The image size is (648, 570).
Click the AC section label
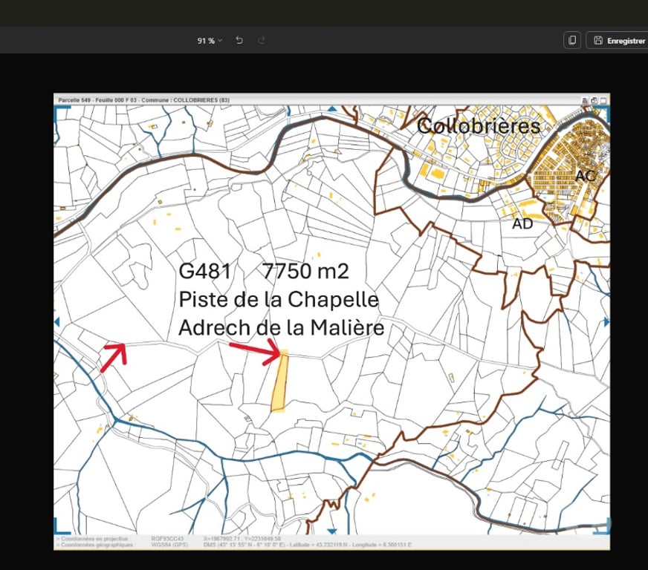click(585, 176)
